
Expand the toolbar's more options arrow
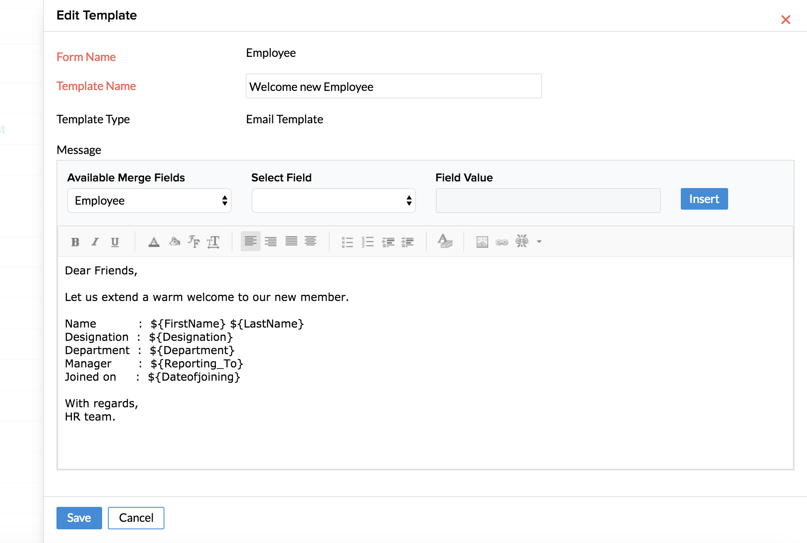(x=539, y=242)
